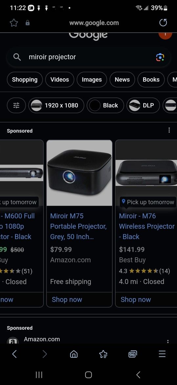This screenshot has width=177, height=385.
Task: Select the Black color filter chip
Action: [105, 105]
